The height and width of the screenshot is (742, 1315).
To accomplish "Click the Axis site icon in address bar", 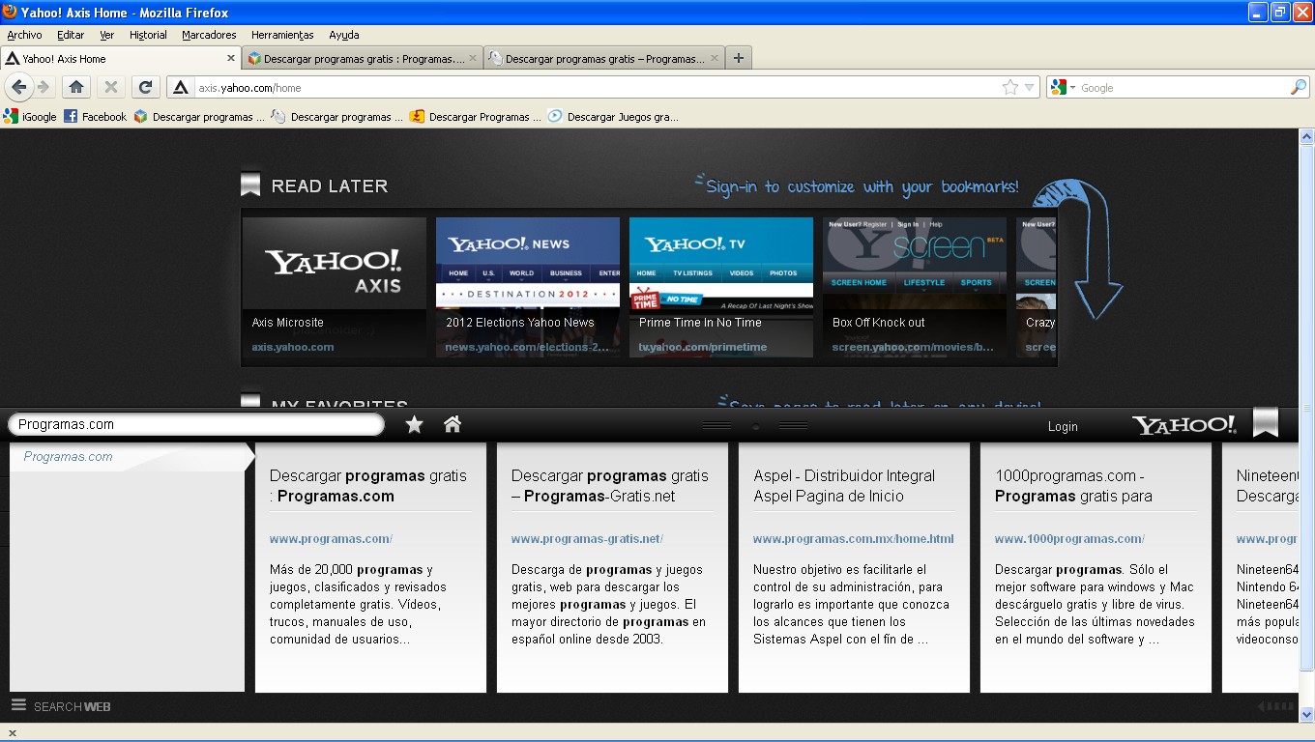I will tap(180, 87).
